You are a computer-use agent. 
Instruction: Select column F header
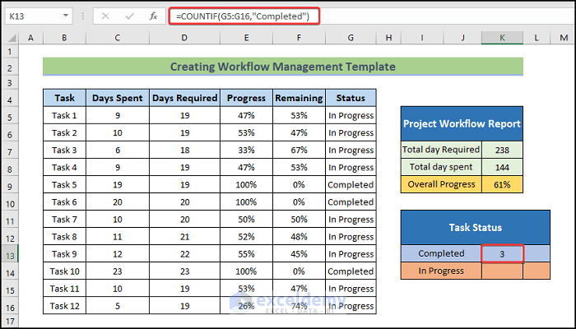[299, 38]
